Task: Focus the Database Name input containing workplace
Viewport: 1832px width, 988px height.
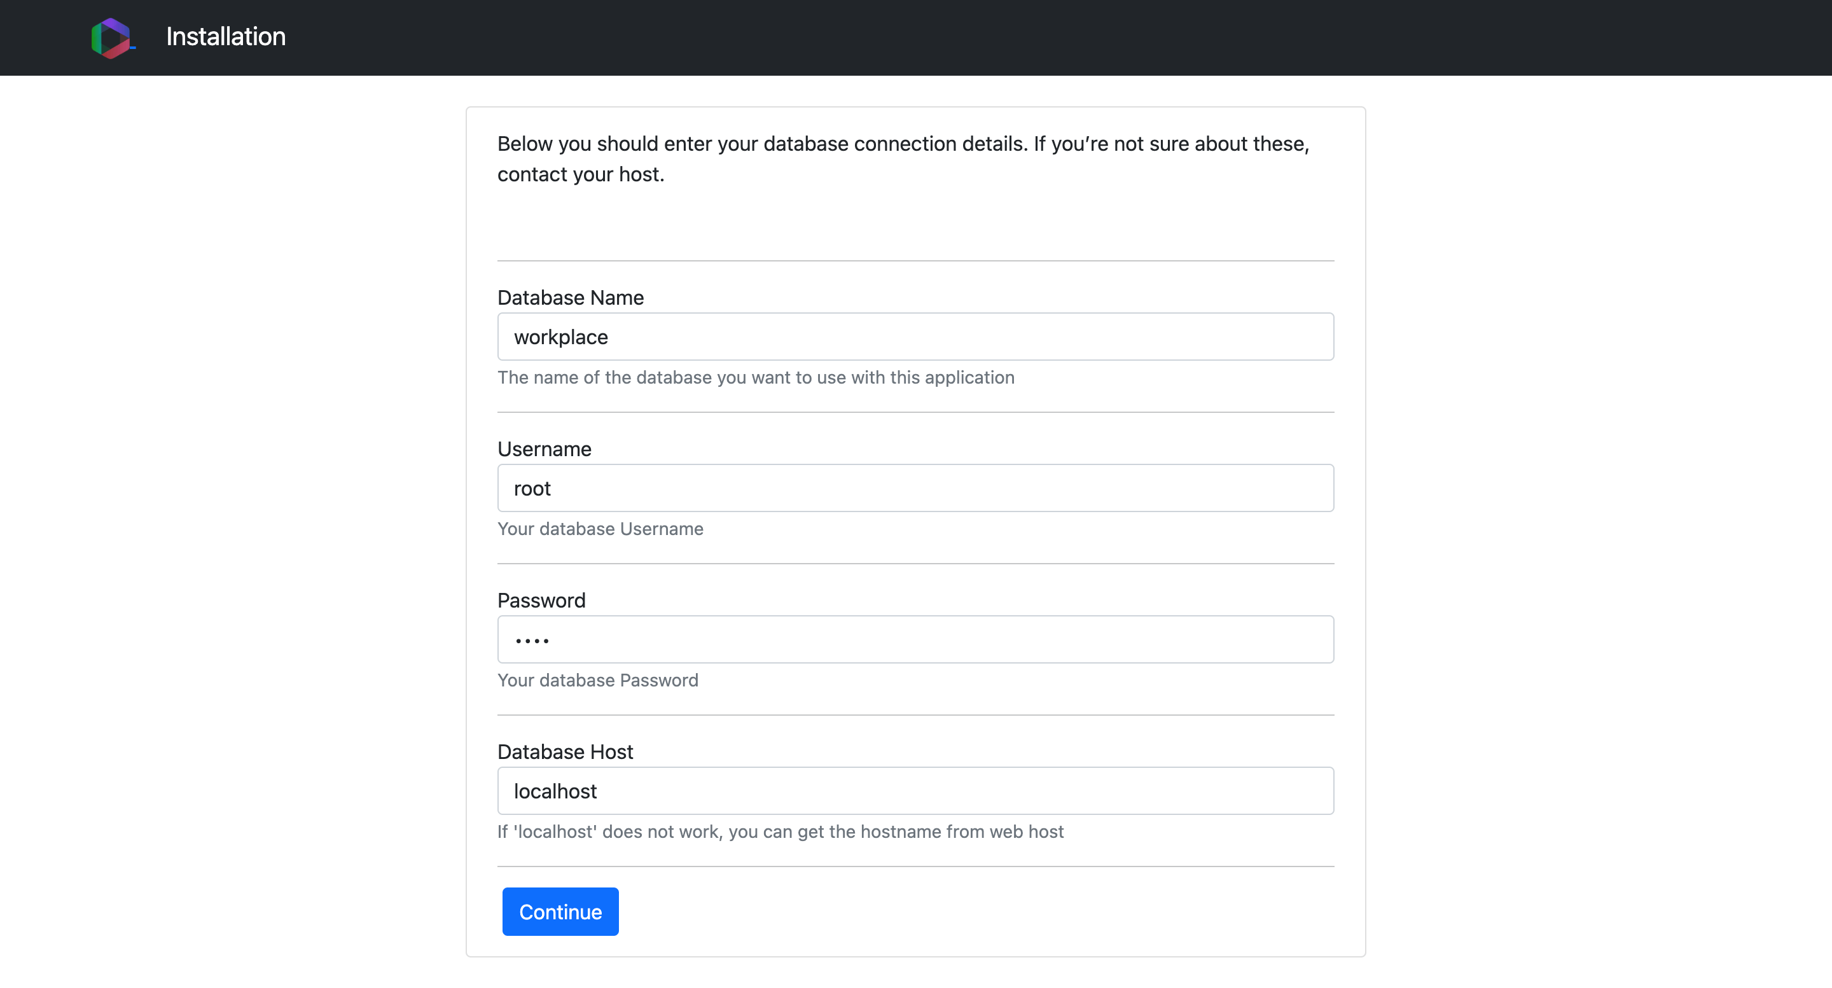Action: [915, 337]
